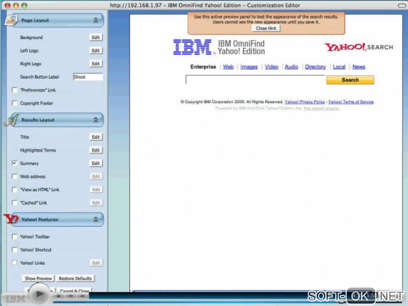This screenshot has width=408, height=306.
Task: Click the Yahoo! Search logo in the preview
Action: pyautogui.click(x=358, y=47)
